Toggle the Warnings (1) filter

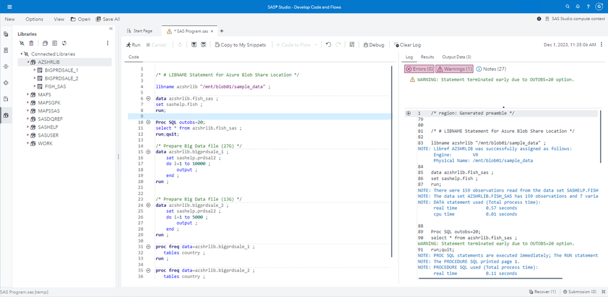pyautogui.click(x=454, y=69)
